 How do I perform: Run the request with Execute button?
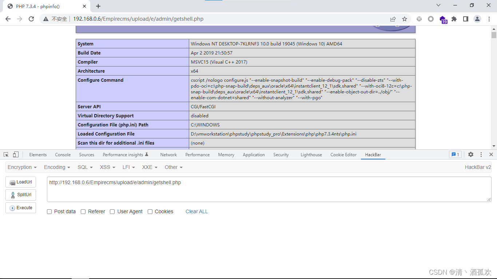click(21, 208)
